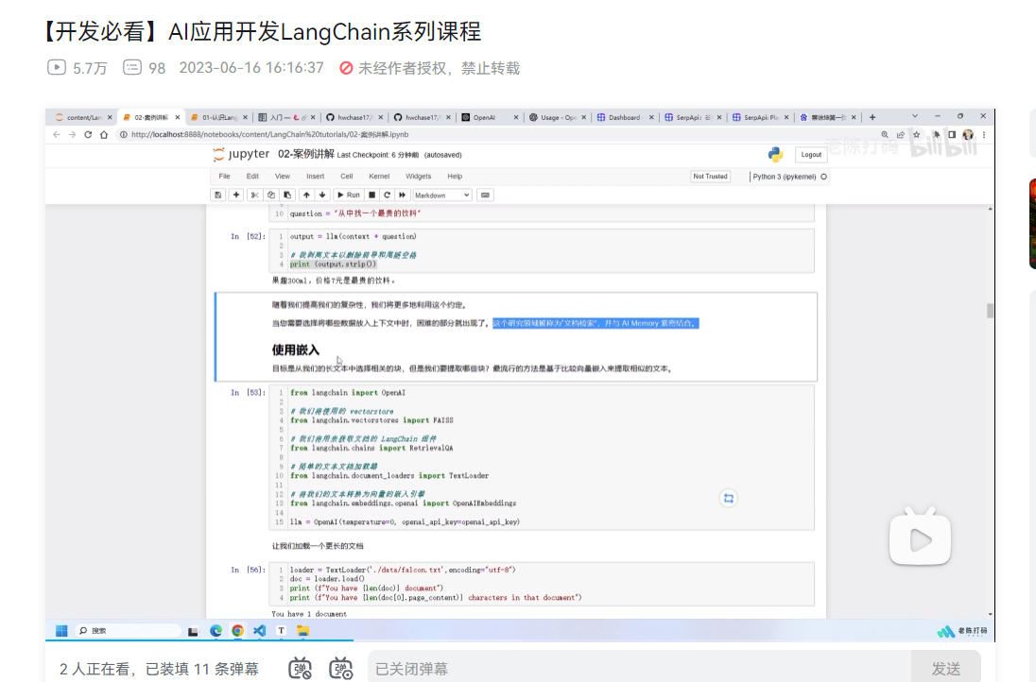
Task: Open the Edit menu in Jupyter
Action: [252, 177]
